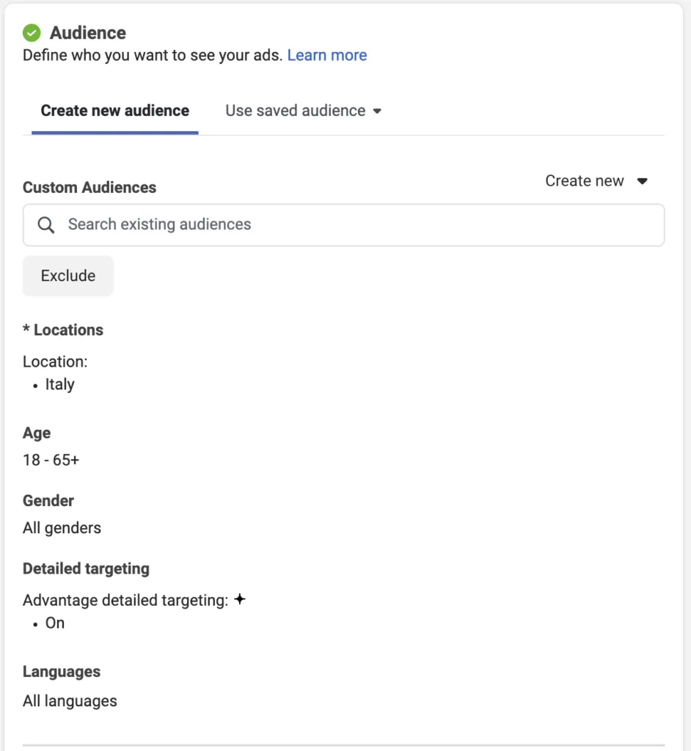Turn off Advantage detailed targeting
Screen dimensions: 691x751
pyautogui.click(x=55, y=623)
